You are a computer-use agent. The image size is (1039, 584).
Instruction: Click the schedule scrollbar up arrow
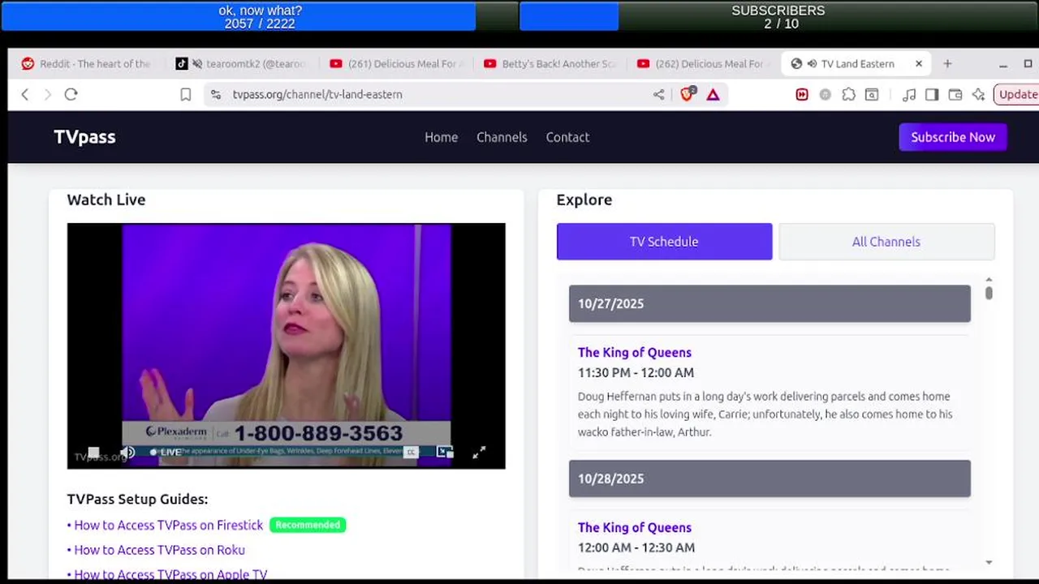click(989, 280)
